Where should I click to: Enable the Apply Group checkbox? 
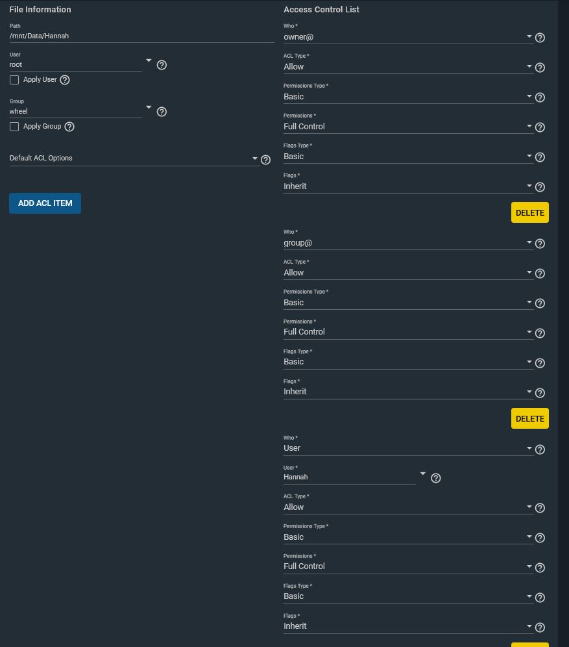(x=14, y=127)
